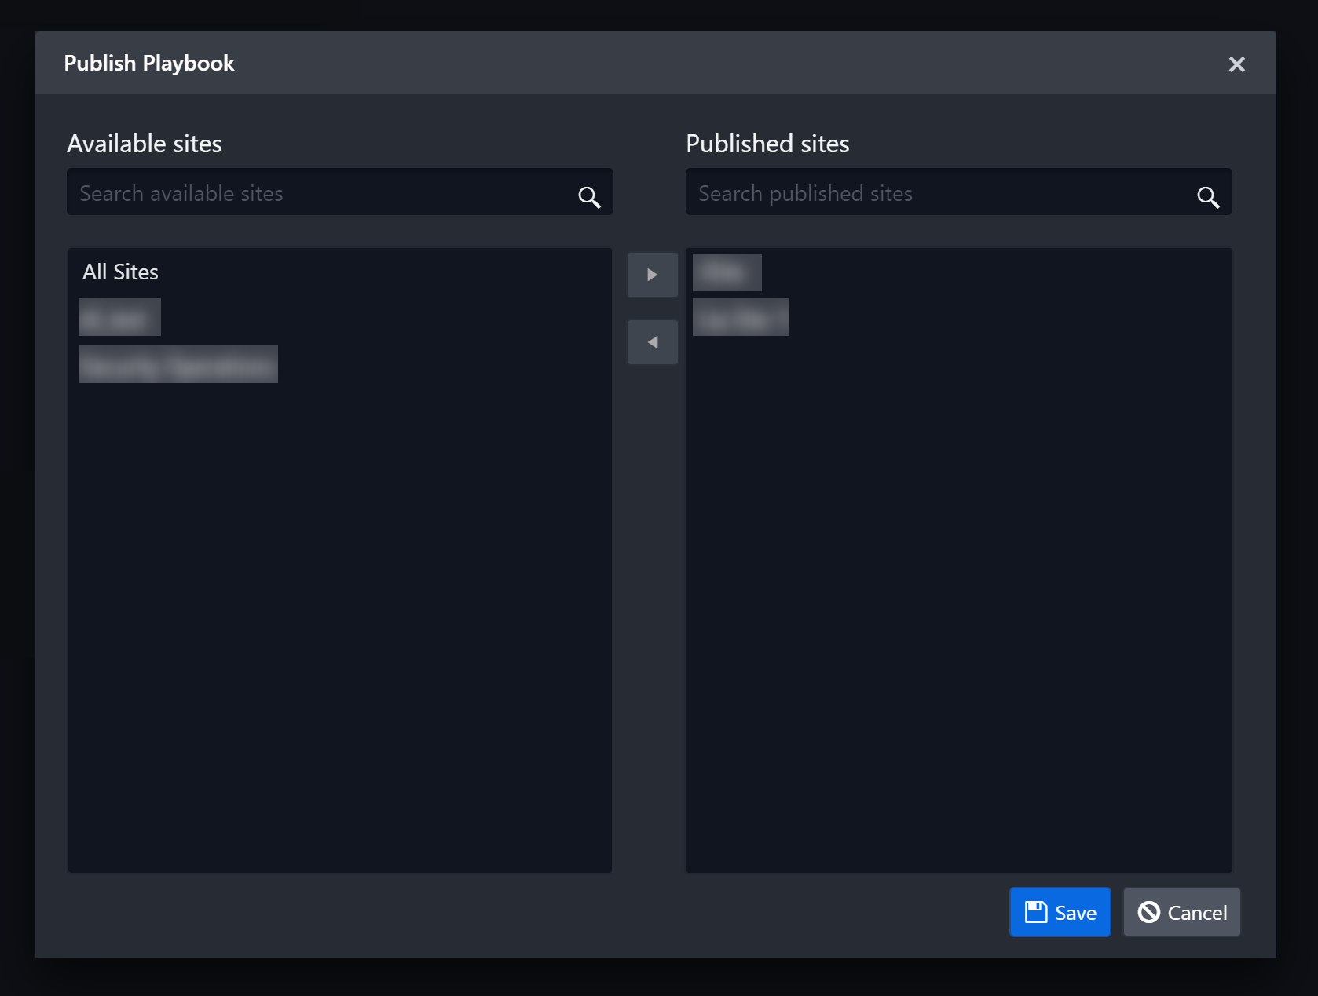Select the All Sites entry
1318x996 pixels.
click(120, 272)
